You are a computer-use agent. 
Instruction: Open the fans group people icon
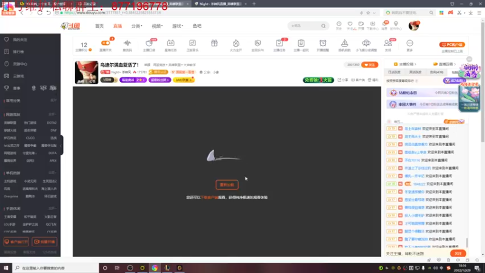pyautogui.click(x=387, y=43)
